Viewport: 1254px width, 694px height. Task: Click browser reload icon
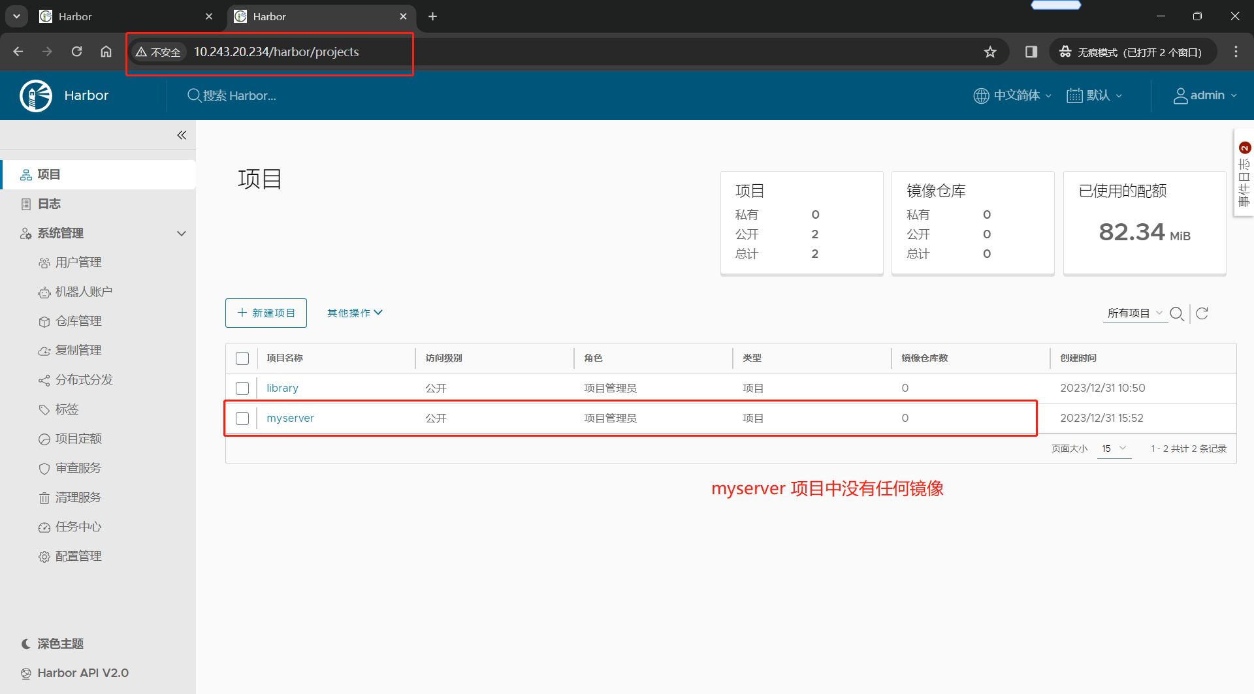(x=76, y=52)
